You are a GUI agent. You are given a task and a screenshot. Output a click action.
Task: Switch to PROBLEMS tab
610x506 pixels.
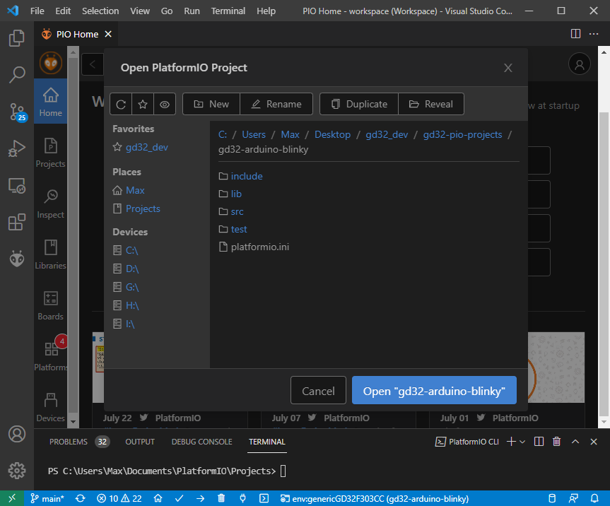click(79, 442)
